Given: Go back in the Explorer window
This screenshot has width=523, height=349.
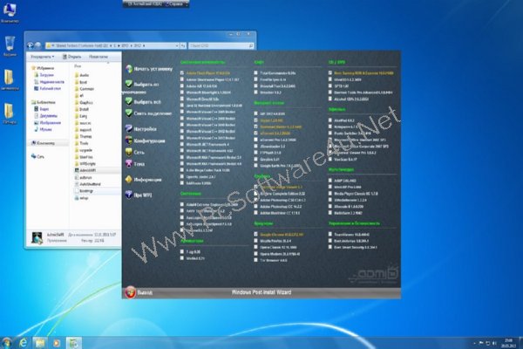Looking at the screenshot, I should (x=31, y=45).
